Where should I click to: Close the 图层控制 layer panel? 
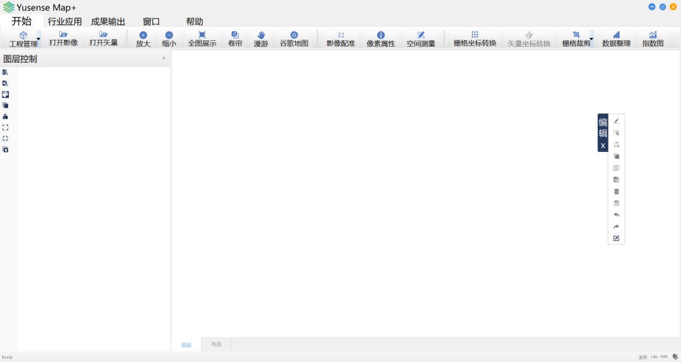point(164,58)
